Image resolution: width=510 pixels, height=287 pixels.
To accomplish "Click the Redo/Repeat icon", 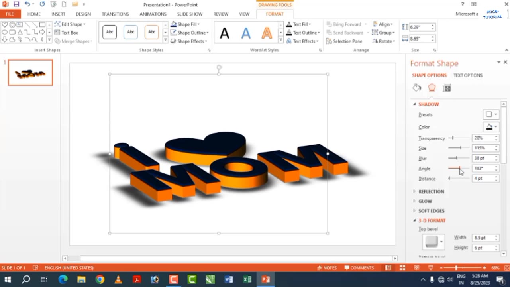I will (x=42, y=4).
